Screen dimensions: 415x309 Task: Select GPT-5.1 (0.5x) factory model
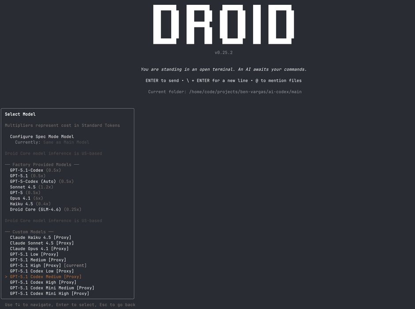[x=28, y=176]
